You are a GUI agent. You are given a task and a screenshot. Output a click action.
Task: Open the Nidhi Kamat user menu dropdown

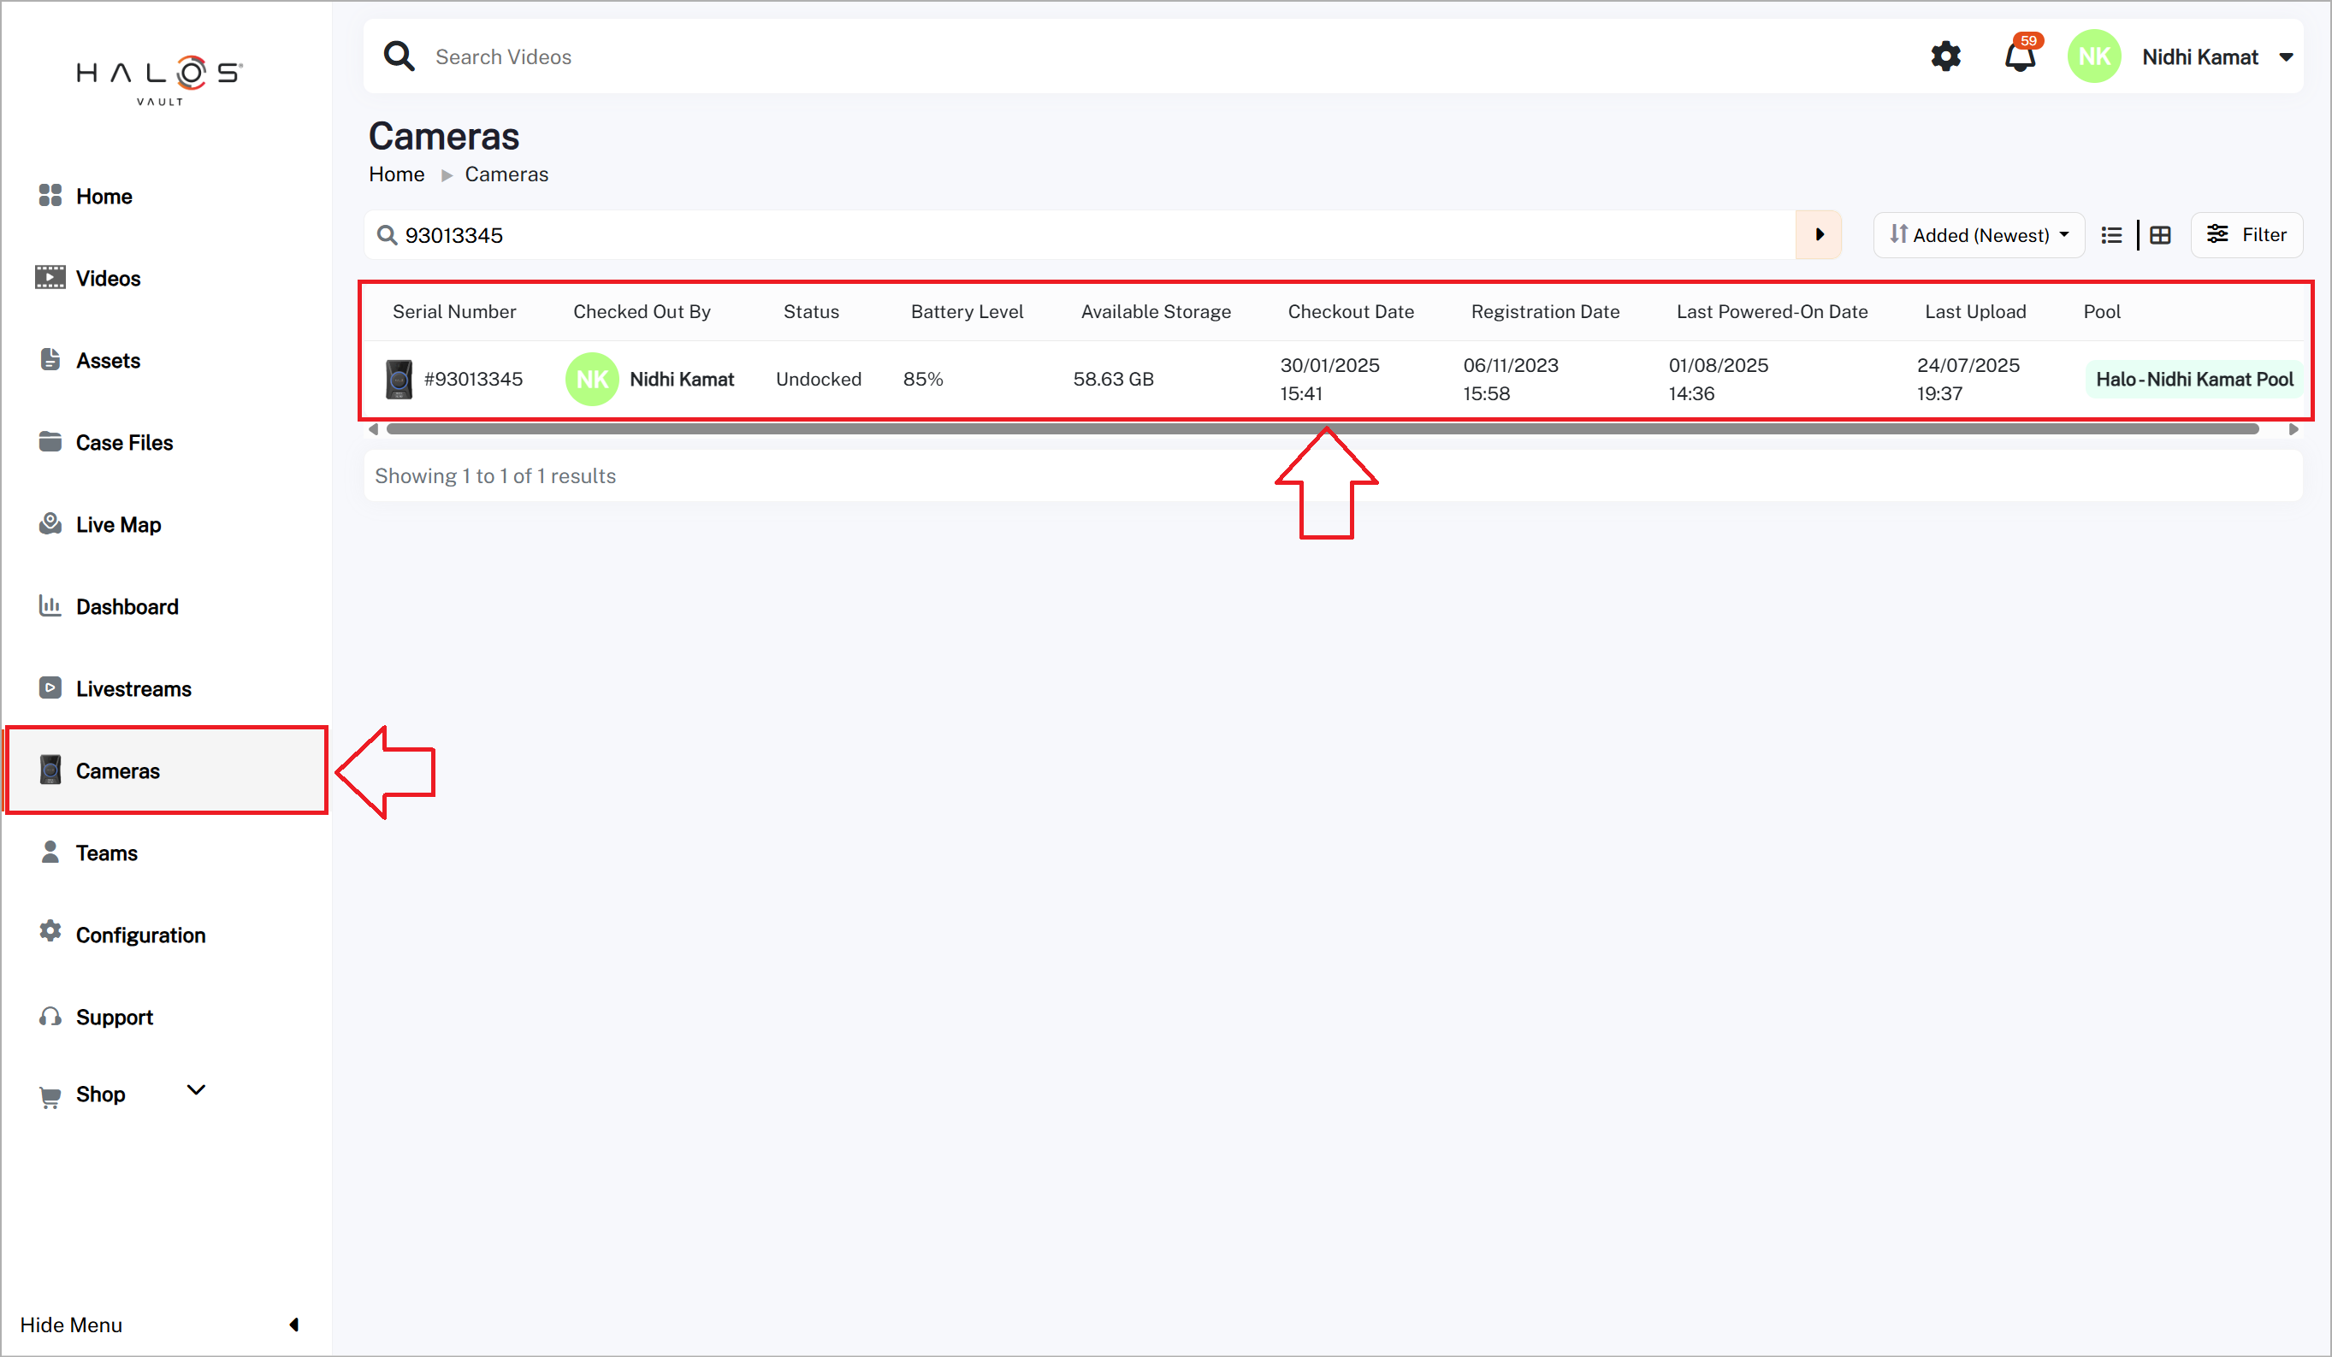2286,57
